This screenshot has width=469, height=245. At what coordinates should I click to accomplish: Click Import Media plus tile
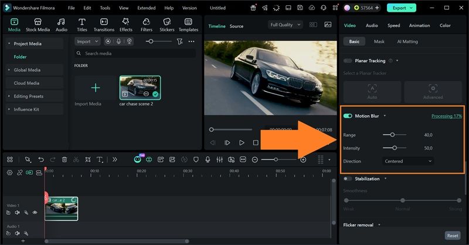pyautogui.click(x=96, y=88)
